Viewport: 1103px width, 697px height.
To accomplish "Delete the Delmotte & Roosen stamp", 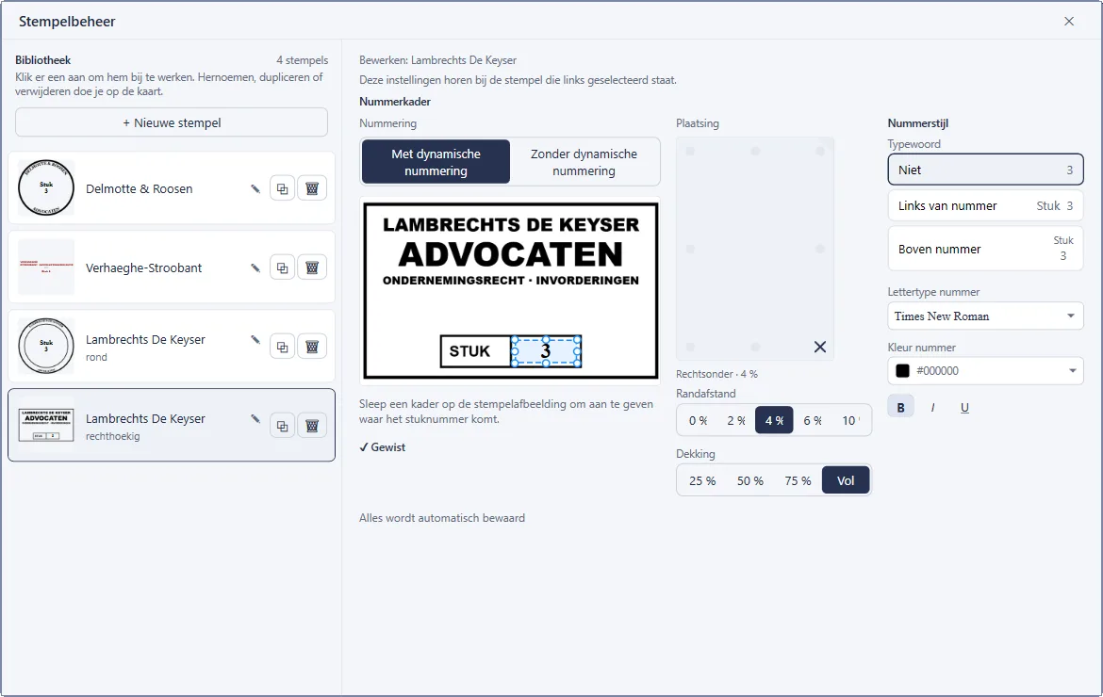I will click(312, 188).
